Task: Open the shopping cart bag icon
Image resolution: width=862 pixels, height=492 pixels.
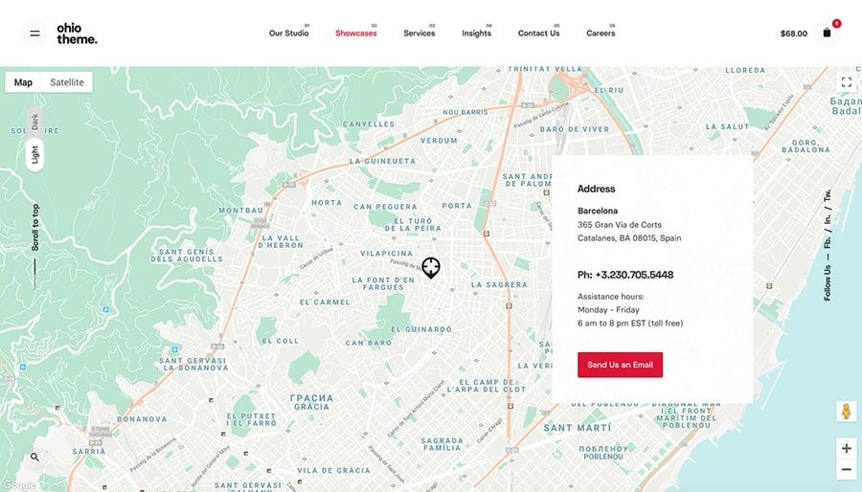Action: 827,34
